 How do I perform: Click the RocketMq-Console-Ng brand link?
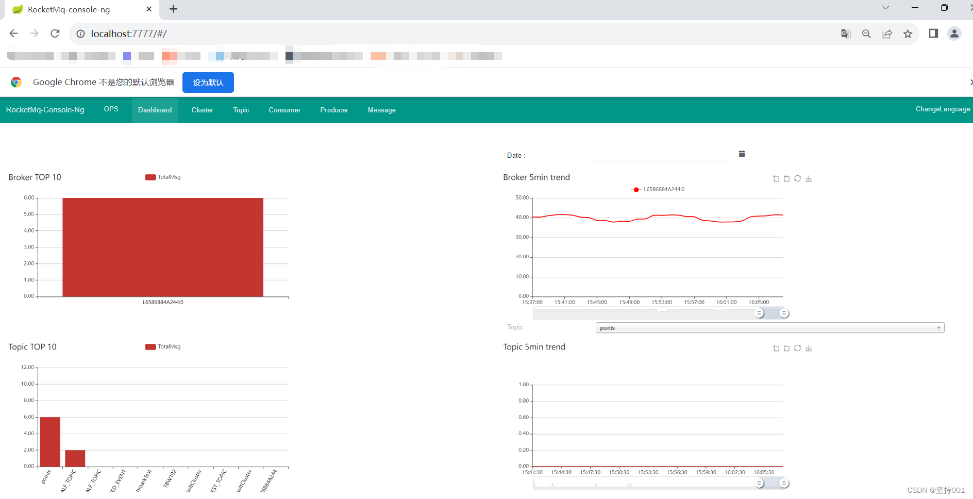(45, 109)
